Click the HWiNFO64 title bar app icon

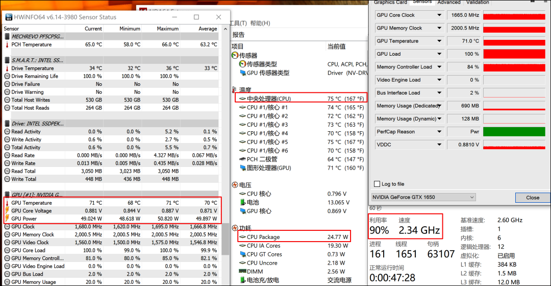click(9, 17)
